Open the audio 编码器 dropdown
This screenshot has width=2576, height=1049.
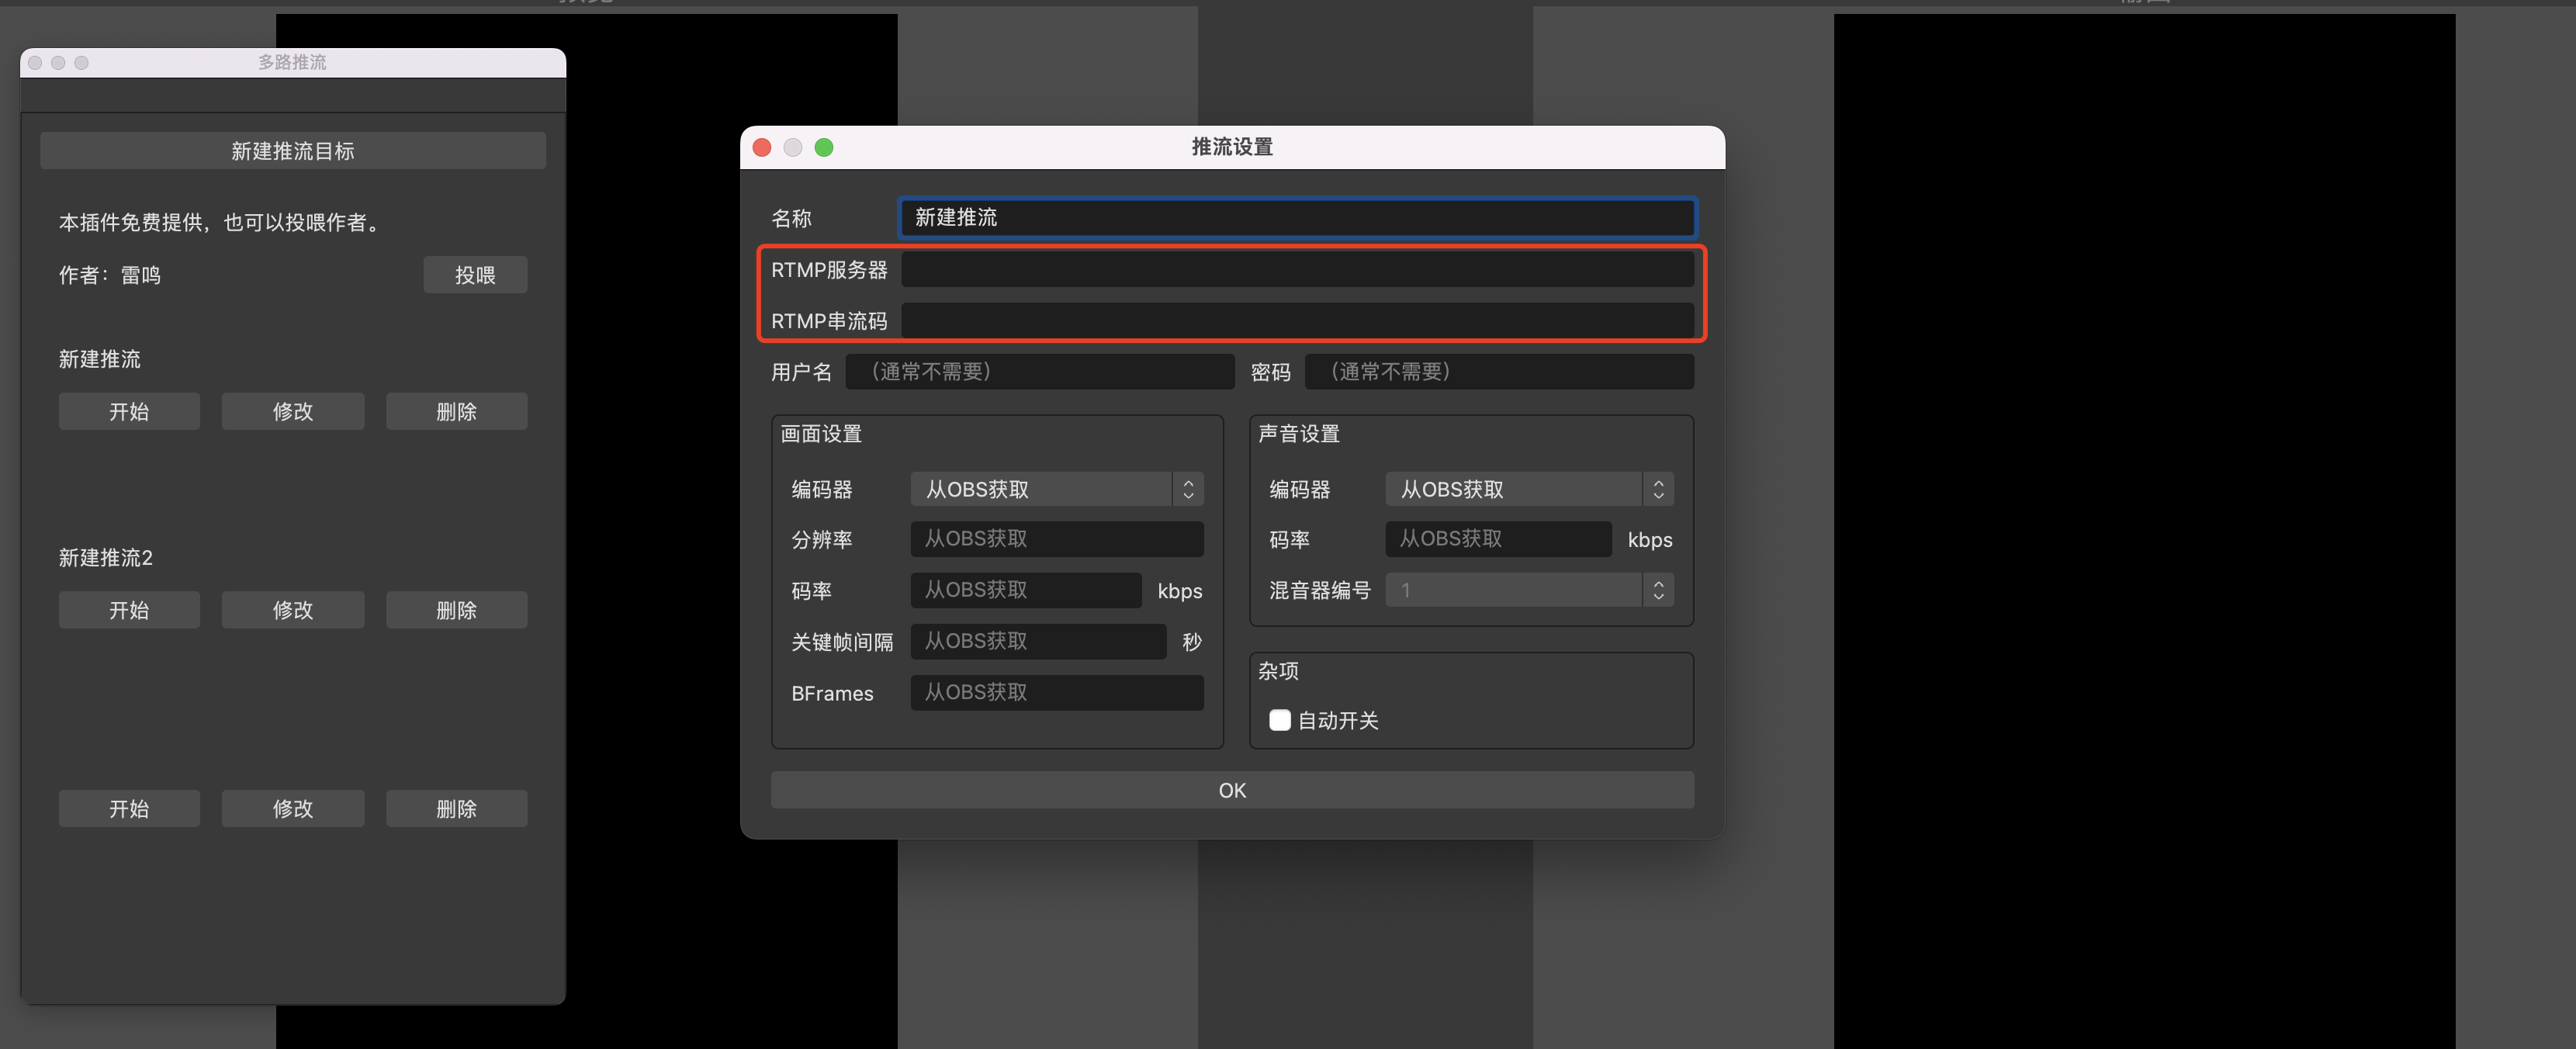1528,489
